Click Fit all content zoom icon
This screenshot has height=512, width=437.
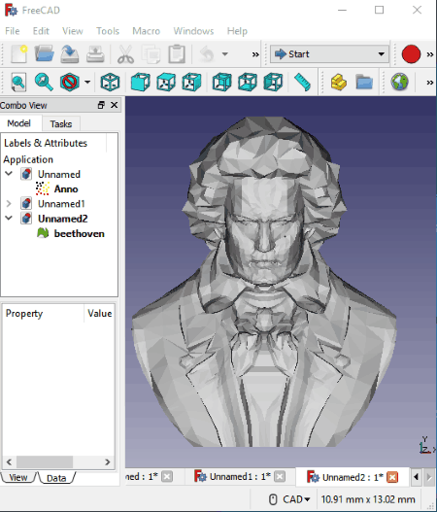(x=18, y=82)
